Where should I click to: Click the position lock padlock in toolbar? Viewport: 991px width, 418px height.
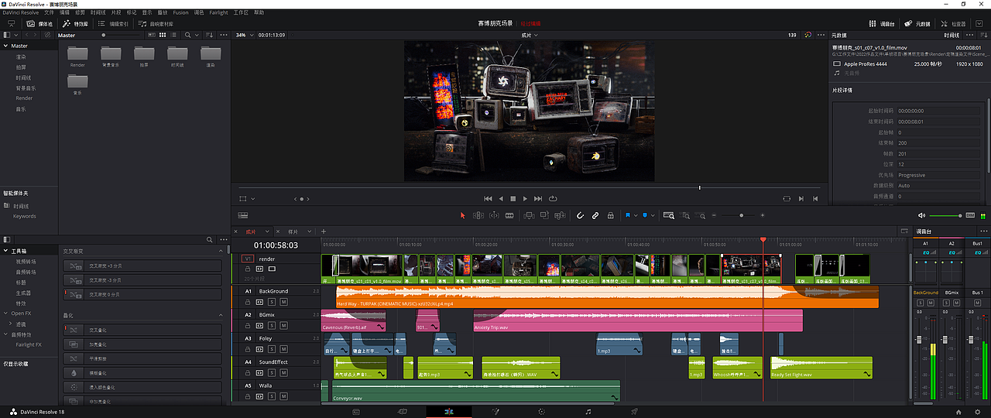pyautogui.click(x=611, y=215)
